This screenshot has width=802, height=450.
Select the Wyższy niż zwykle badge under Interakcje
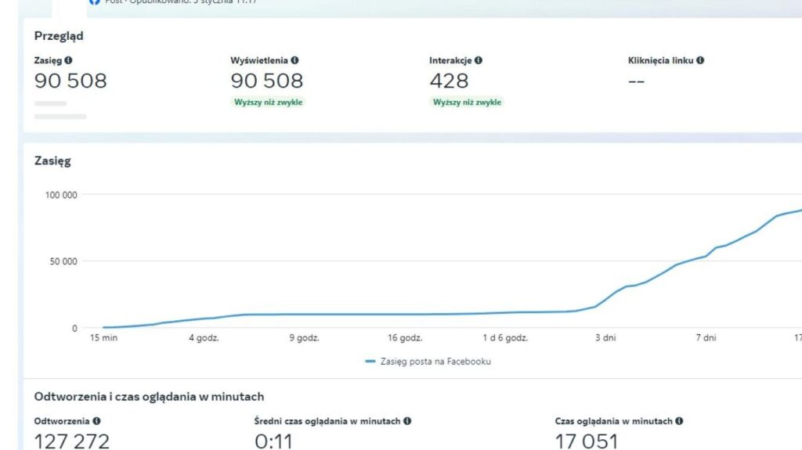point(467,103)
